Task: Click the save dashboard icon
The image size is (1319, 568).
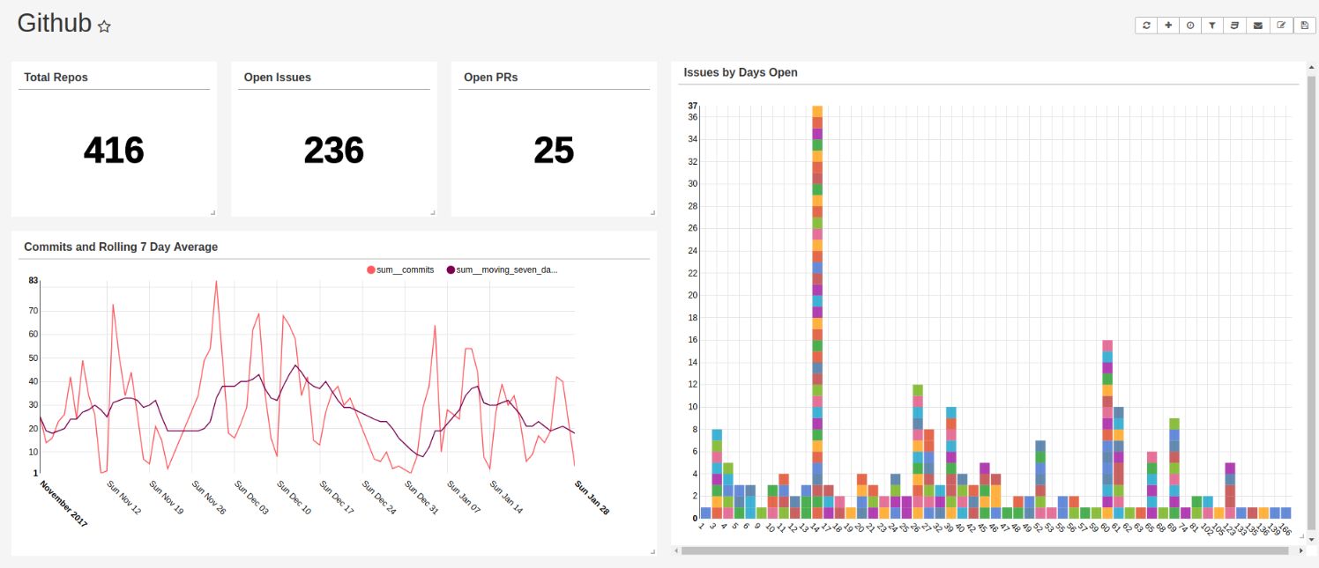Action: coord(1304,25)
